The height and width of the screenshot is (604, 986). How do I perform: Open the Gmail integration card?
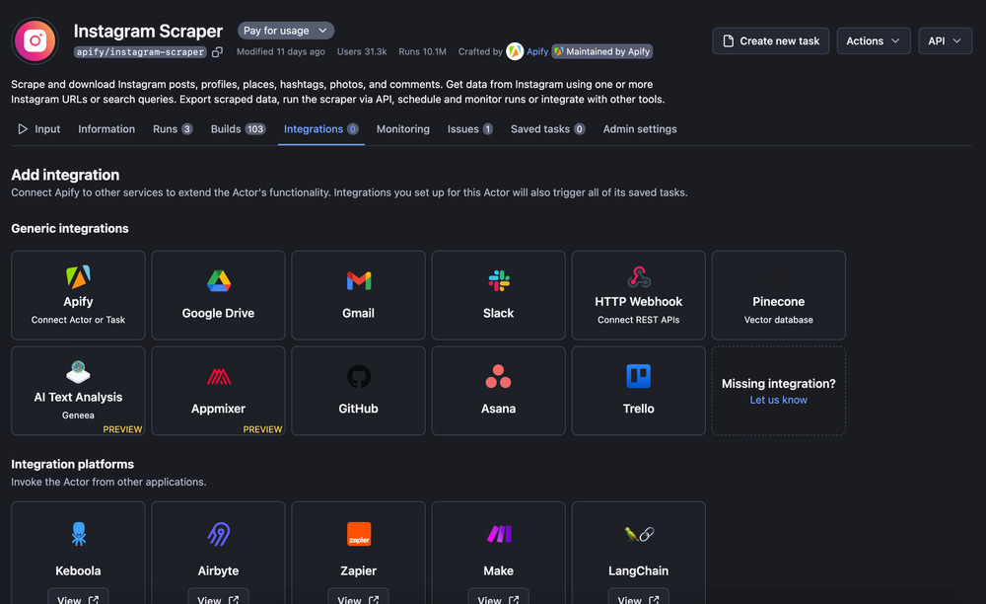pos(358,294)
